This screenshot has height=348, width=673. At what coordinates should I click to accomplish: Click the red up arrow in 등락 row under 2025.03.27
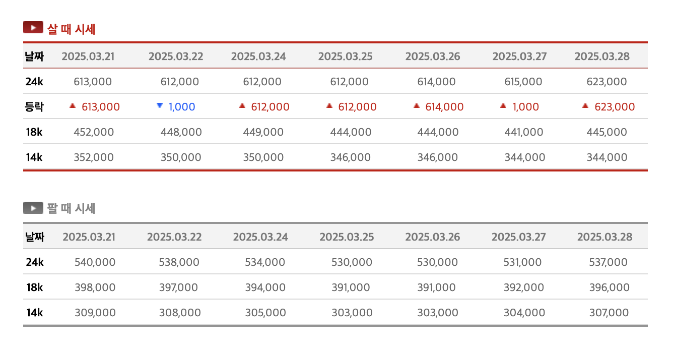tap(503, 106)
